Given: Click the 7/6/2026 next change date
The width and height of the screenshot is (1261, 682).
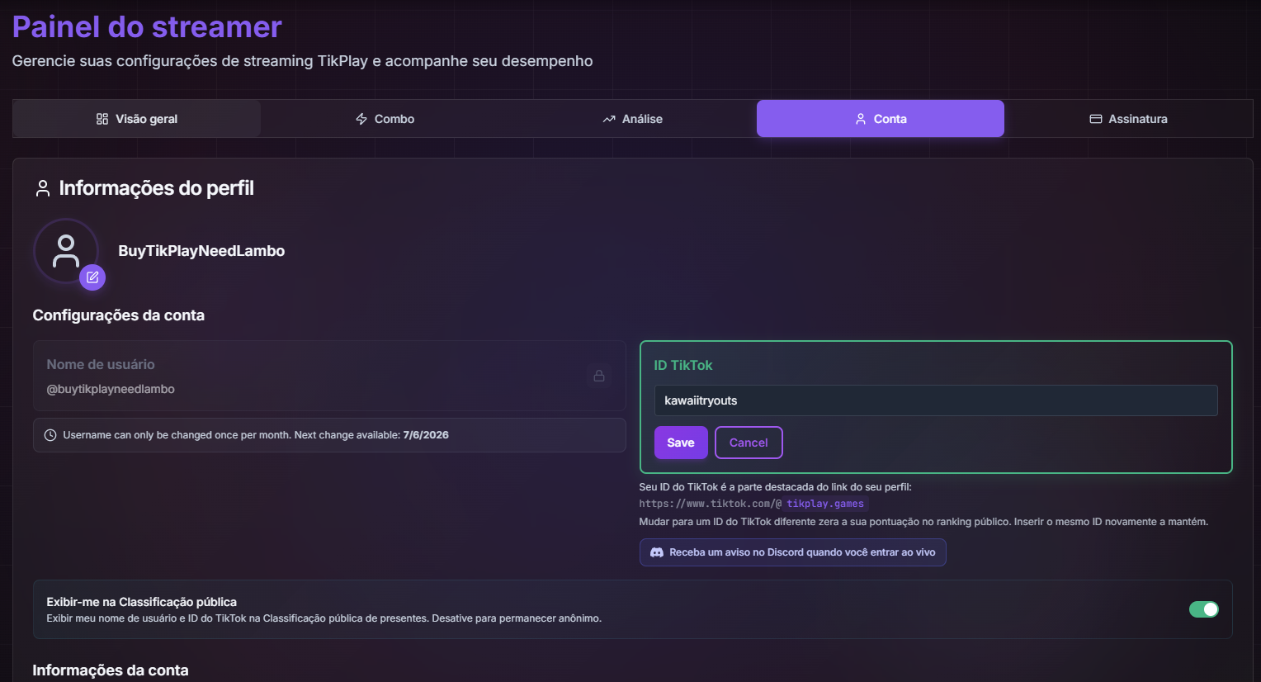Looking at the screenshot, I should tap(426, 435).
